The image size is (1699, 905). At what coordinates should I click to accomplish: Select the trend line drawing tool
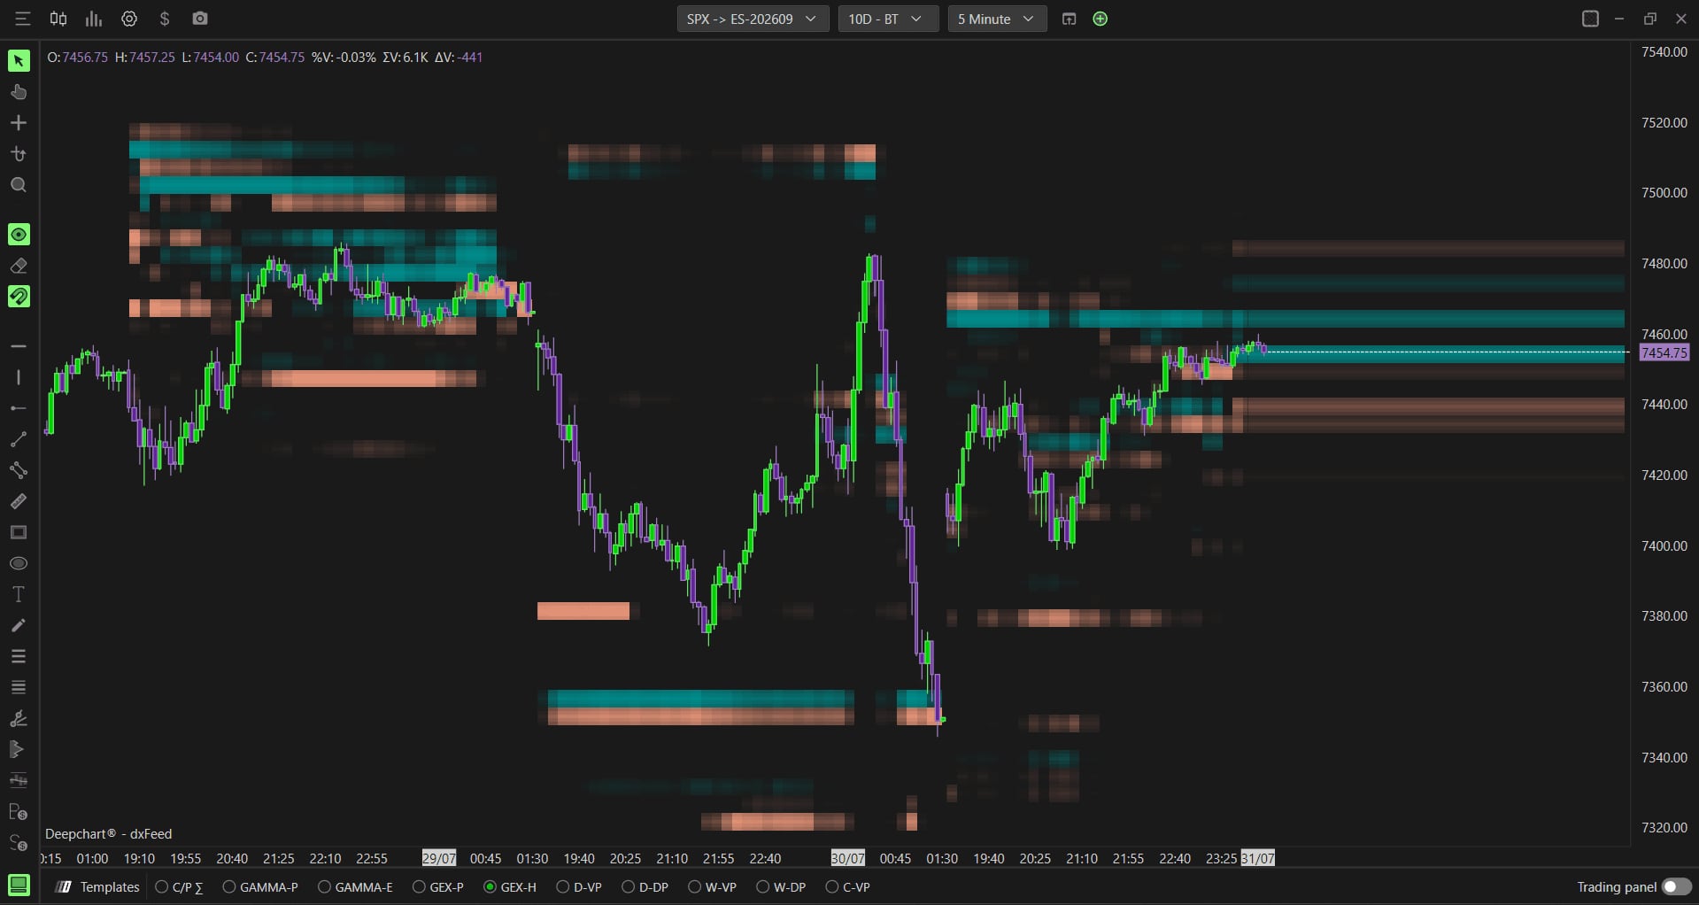[19, 439]
